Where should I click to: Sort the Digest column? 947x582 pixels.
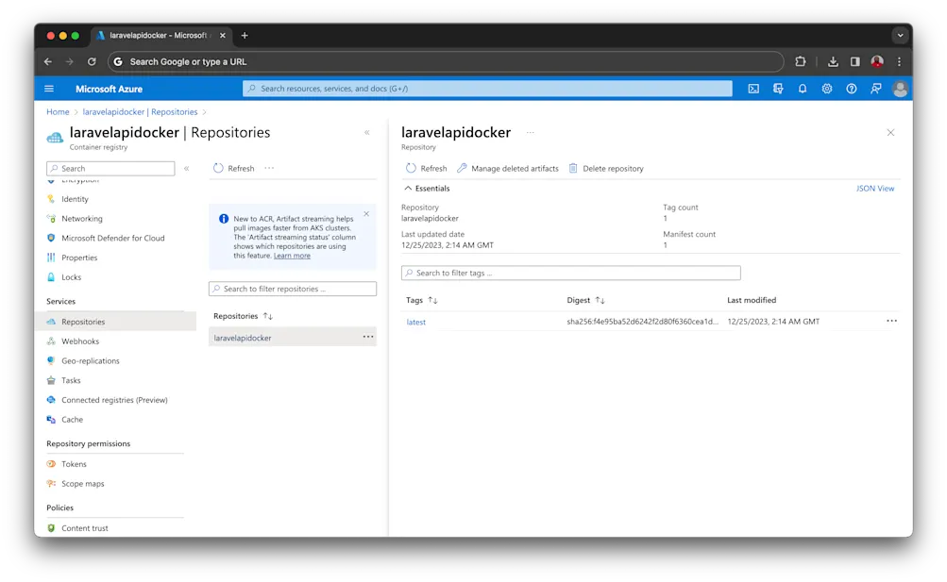tap(600, 300)
